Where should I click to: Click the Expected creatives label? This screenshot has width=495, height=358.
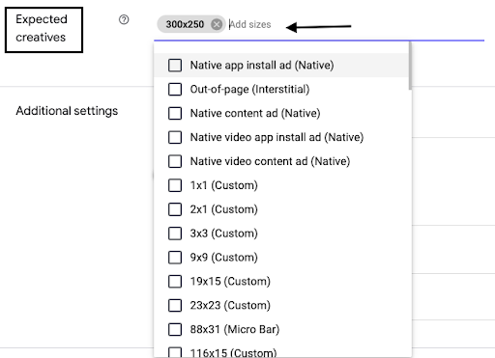tap(42, 28)
